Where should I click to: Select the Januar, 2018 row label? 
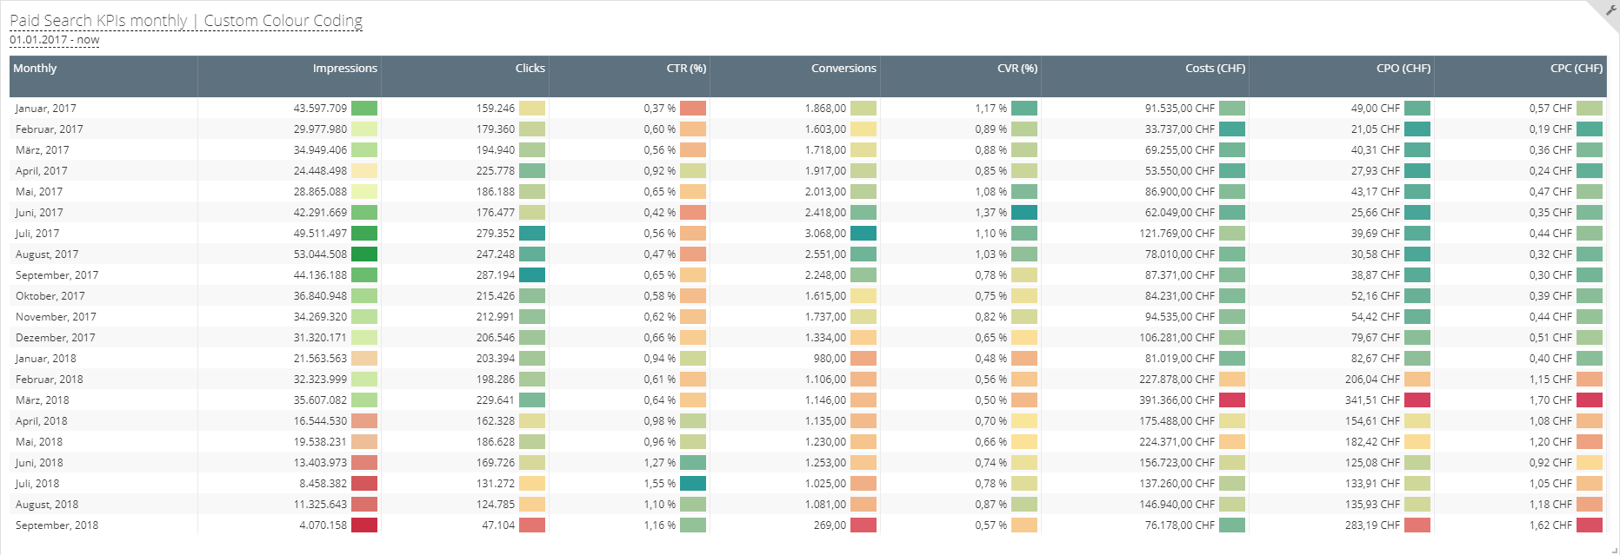(x=46, y=359)
